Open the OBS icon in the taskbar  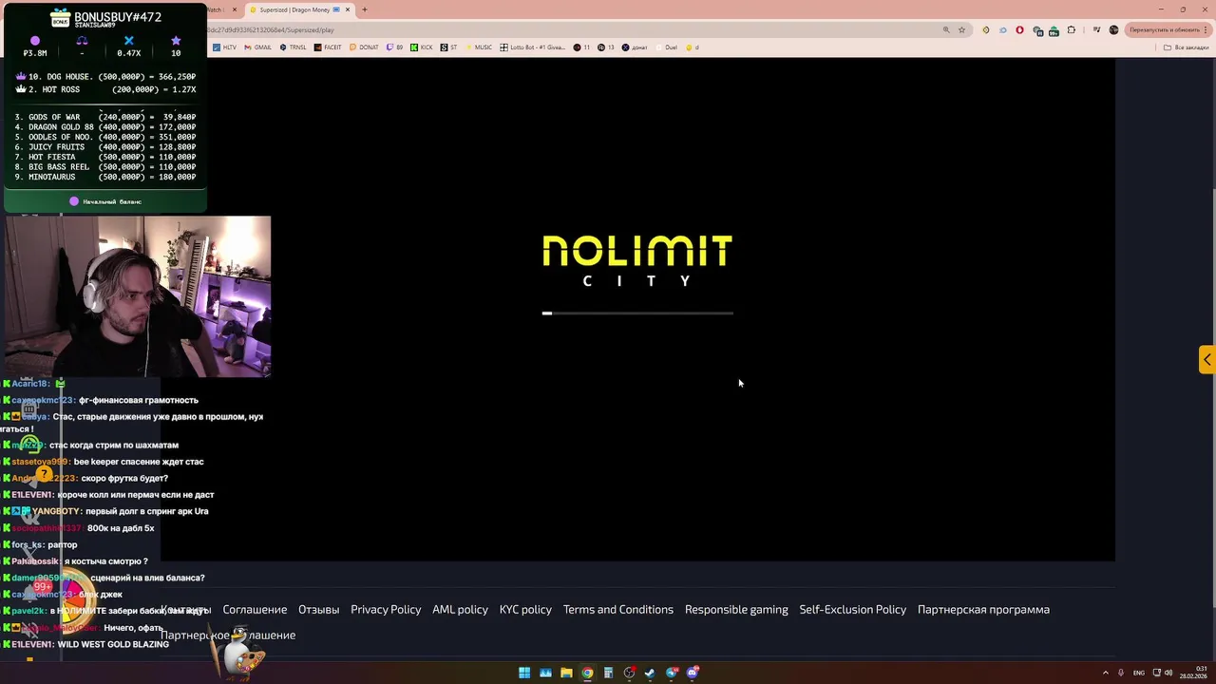[629, 673]
